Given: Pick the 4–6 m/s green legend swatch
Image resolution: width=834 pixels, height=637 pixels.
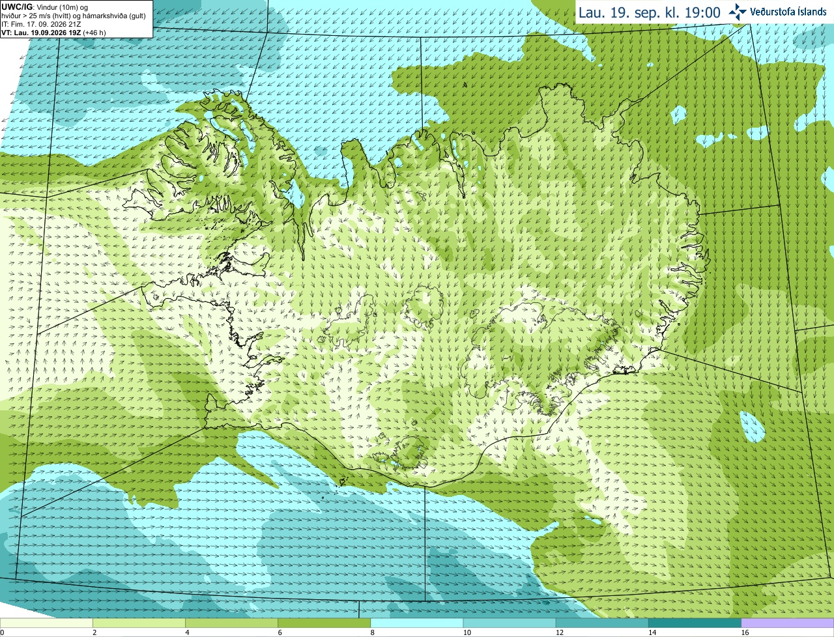Looking at the screenshot, I should click(x=231, y=623).
